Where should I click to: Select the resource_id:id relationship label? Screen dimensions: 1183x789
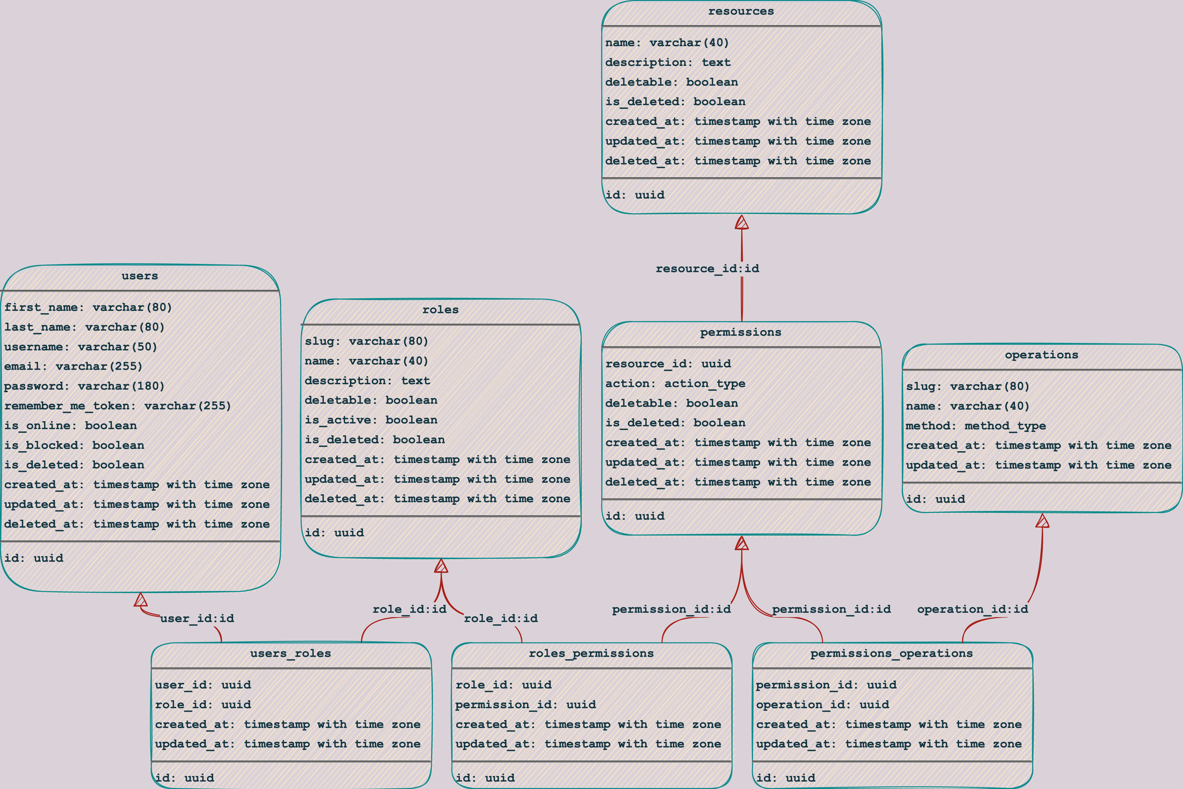[707, 269]
